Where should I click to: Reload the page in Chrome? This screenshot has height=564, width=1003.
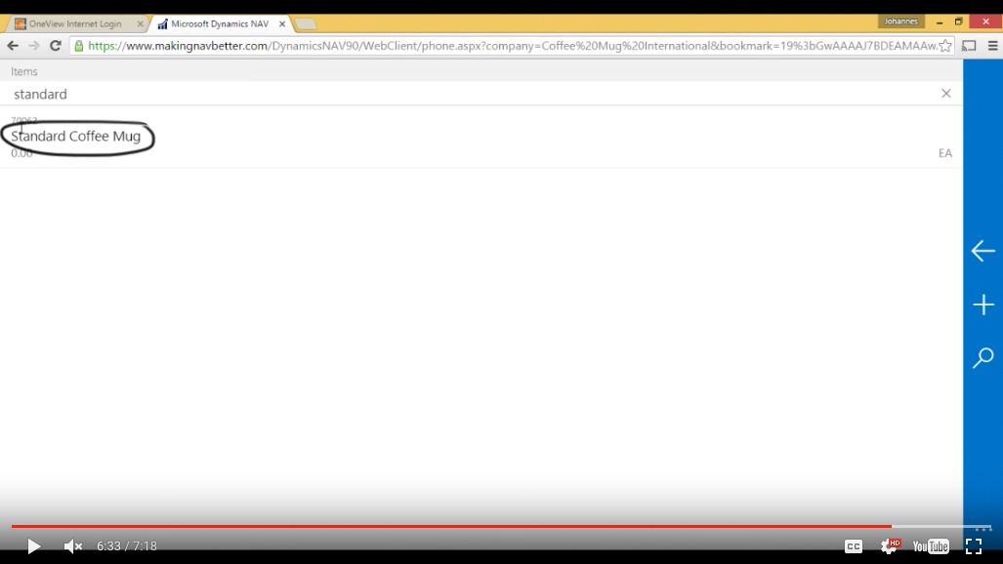click(x=56, y=46)
